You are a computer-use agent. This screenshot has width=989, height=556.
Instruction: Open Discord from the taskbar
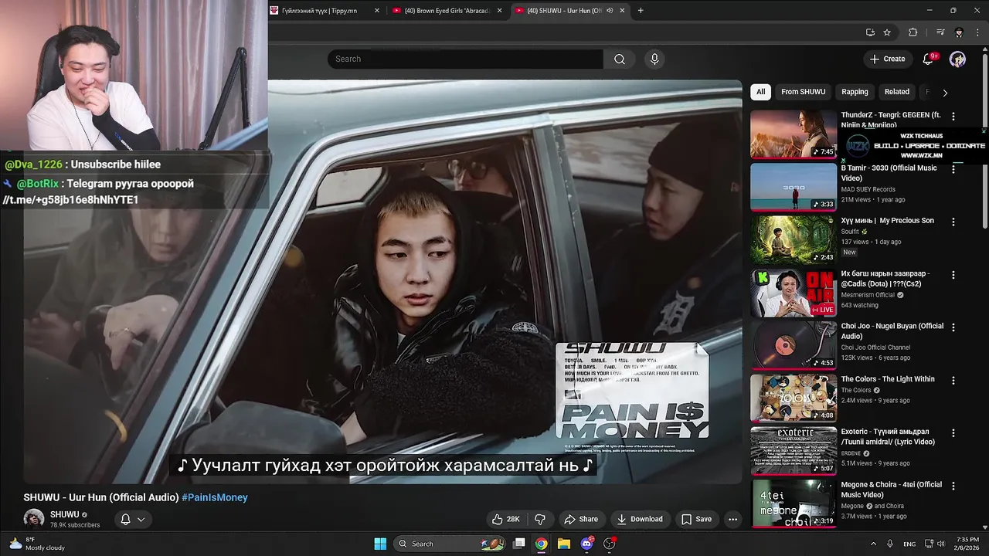click(x=586, y=544)
